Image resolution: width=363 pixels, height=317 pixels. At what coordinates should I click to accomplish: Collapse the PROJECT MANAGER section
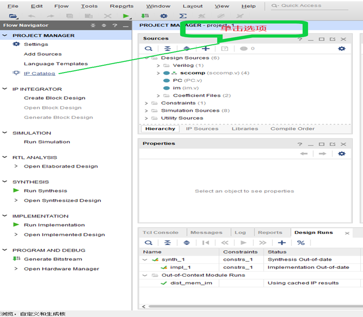6,35
